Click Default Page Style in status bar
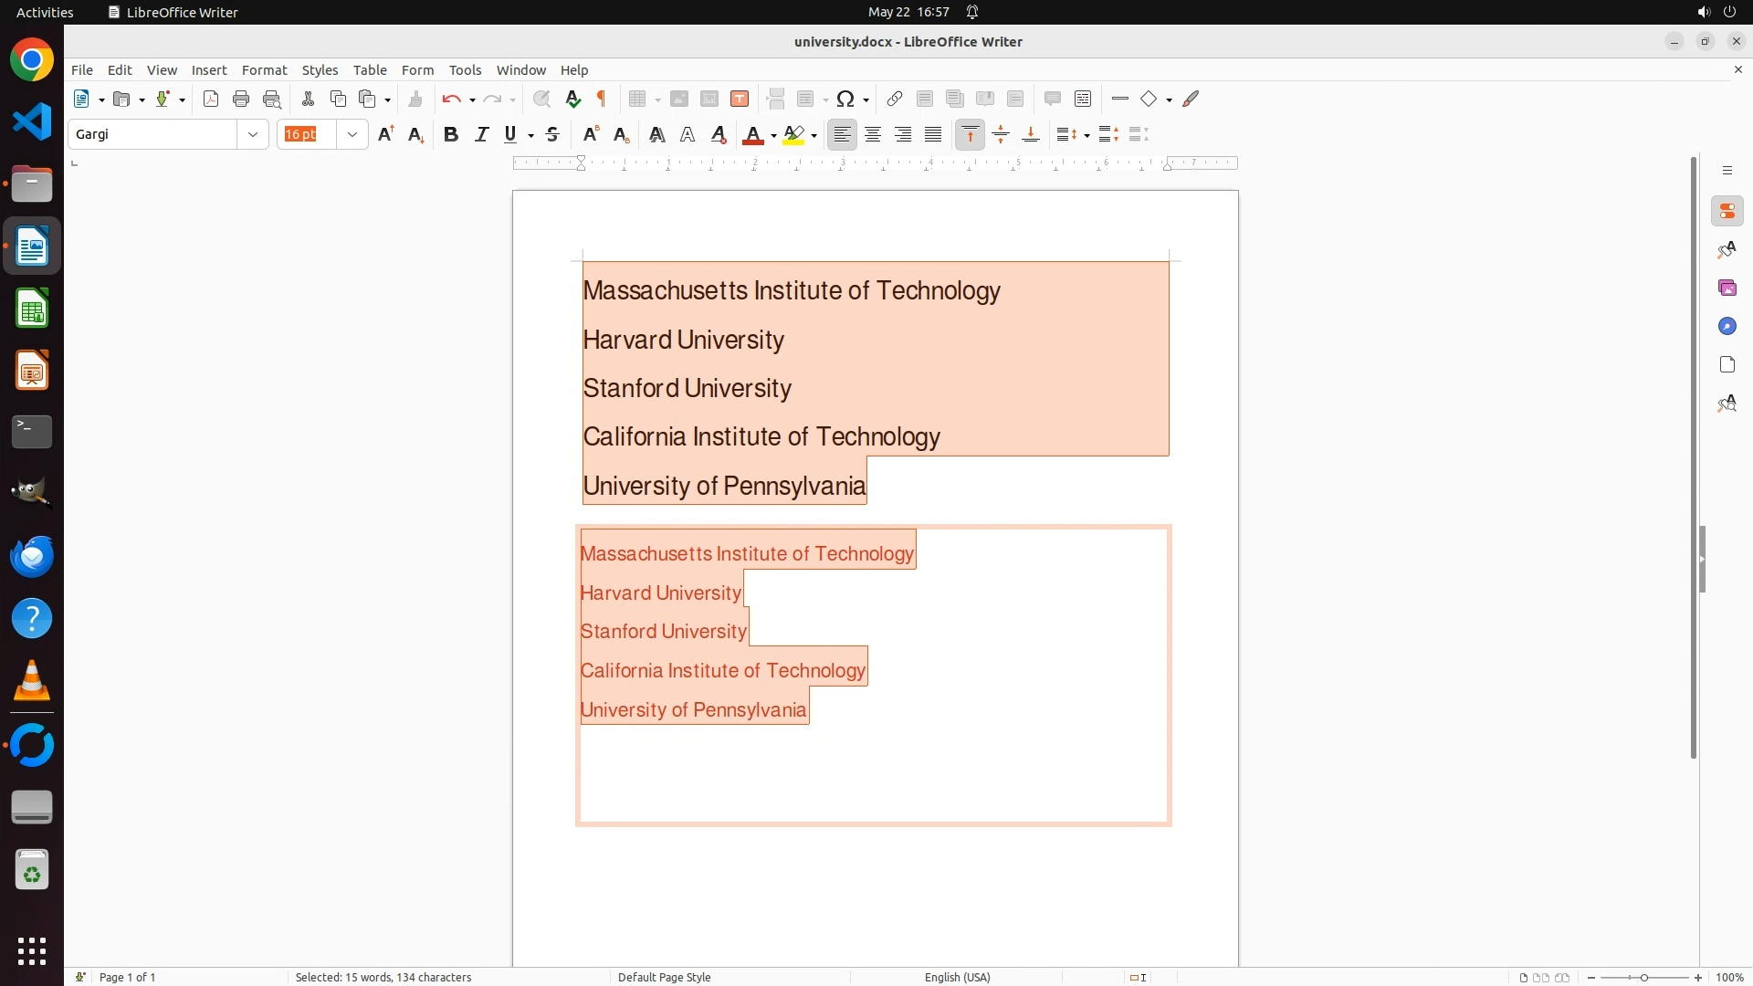The width and height of the screenshot is (1753, 986). click(664, 977)
